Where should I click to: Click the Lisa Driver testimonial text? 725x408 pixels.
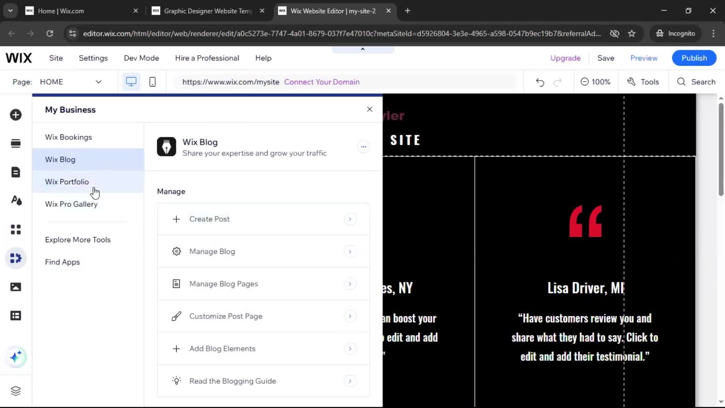pyautogui.click(x=585, y=338)
